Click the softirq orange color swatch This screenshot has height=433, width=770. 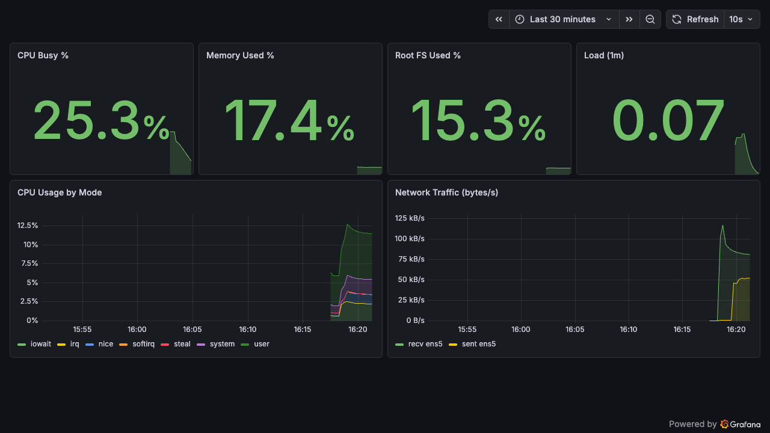pos(124,345)
